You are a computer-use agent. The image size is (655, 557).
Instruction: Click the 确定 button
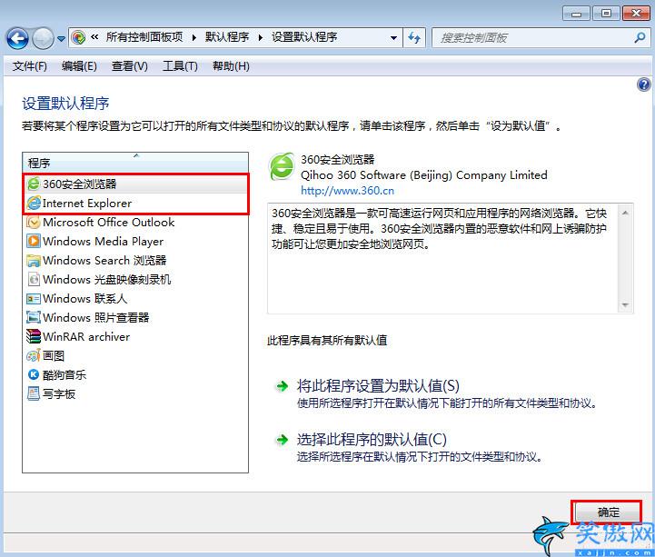tap(608, 512)
